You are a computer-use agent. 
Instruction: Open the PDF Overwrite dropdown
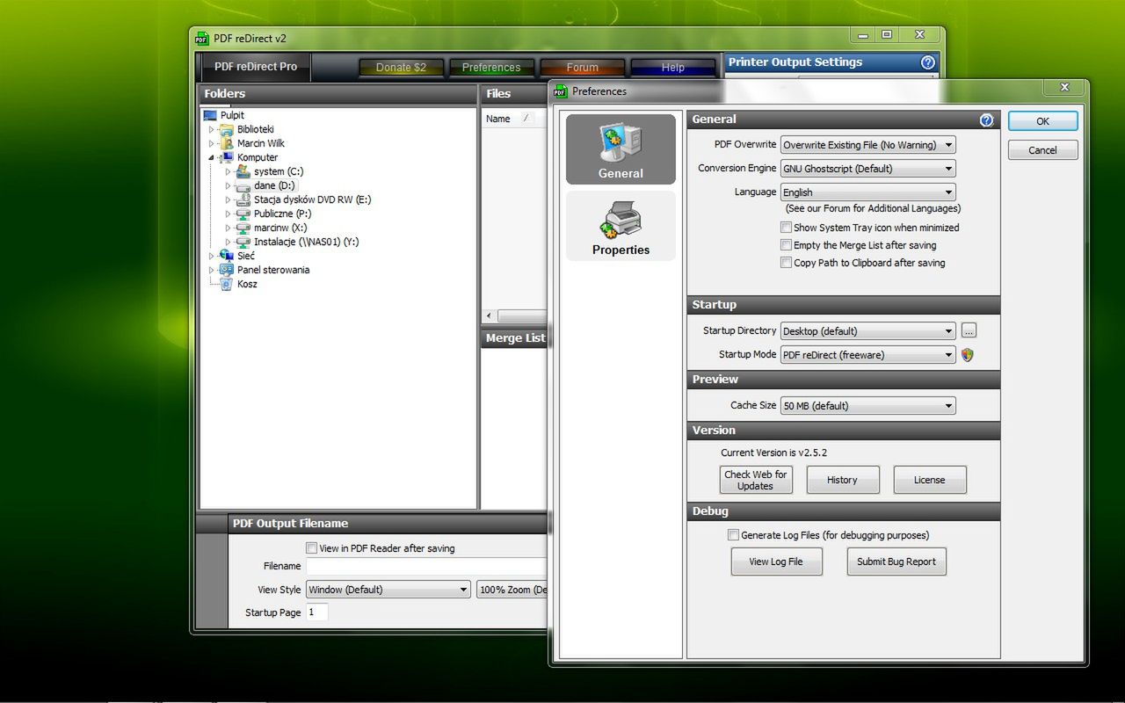867,145
